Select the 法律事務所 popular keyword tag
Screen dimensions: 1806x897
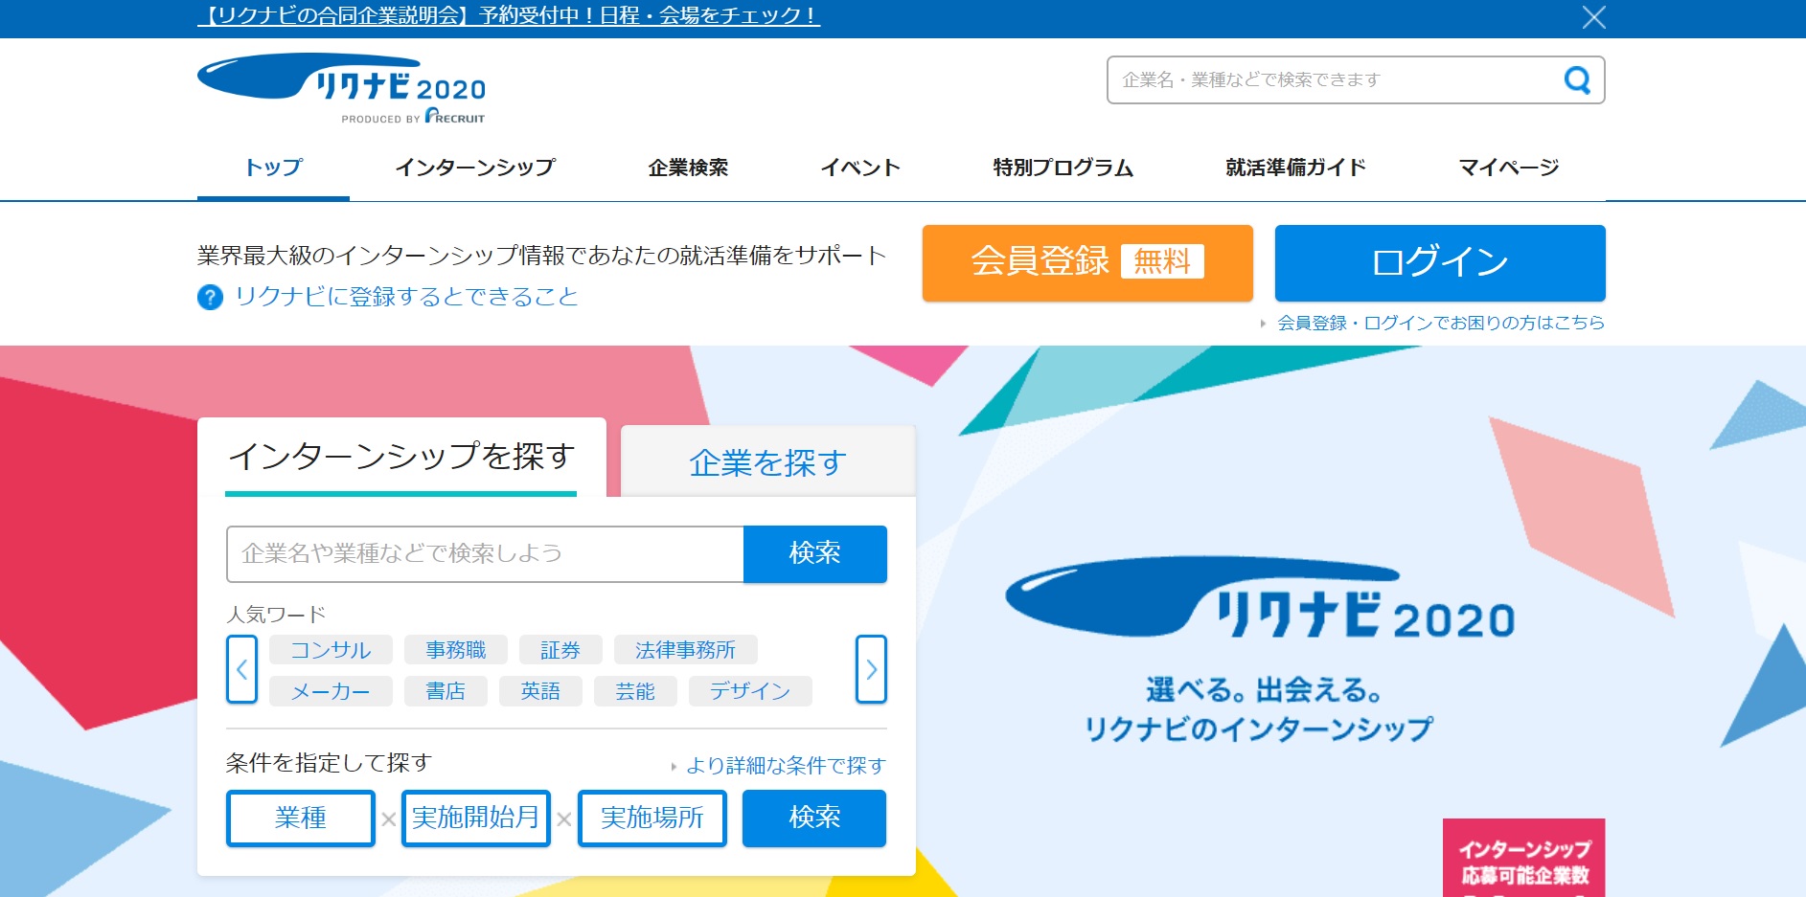point(685,650)
